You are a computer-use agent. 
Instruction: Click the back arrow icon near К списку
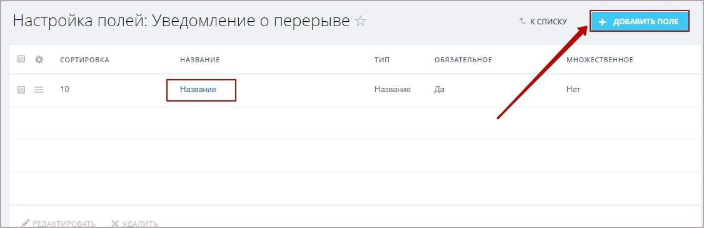522,21
